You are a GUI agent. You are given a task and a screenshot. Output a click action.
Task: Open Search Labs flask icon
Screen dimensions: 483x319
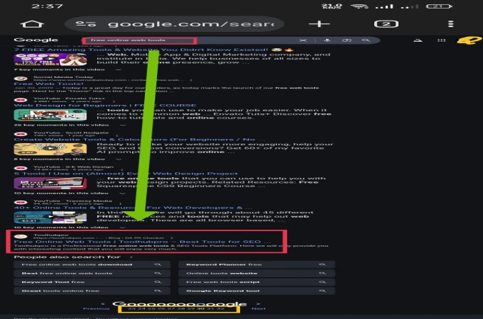(418, 40)
